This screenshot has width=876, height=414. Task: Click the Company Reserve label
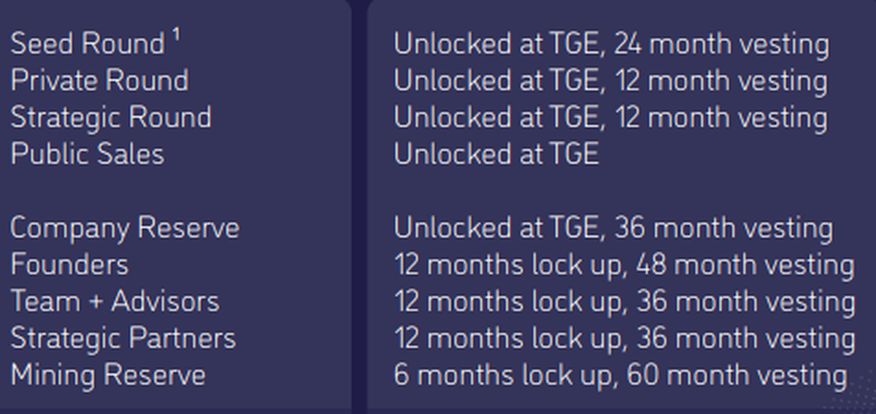[x=125, y=229]
